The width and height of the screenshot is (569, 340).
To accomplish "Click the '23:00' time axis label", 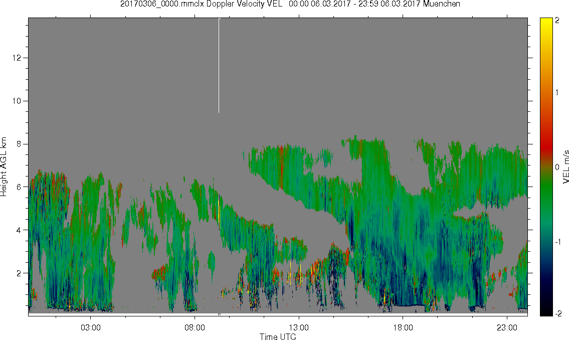I will click(x=507, y=328).
